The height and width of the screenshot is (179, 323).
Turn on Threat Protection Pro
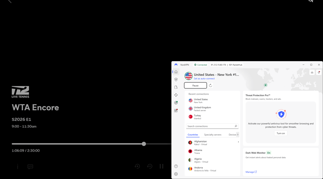click(x=280, y=133)
